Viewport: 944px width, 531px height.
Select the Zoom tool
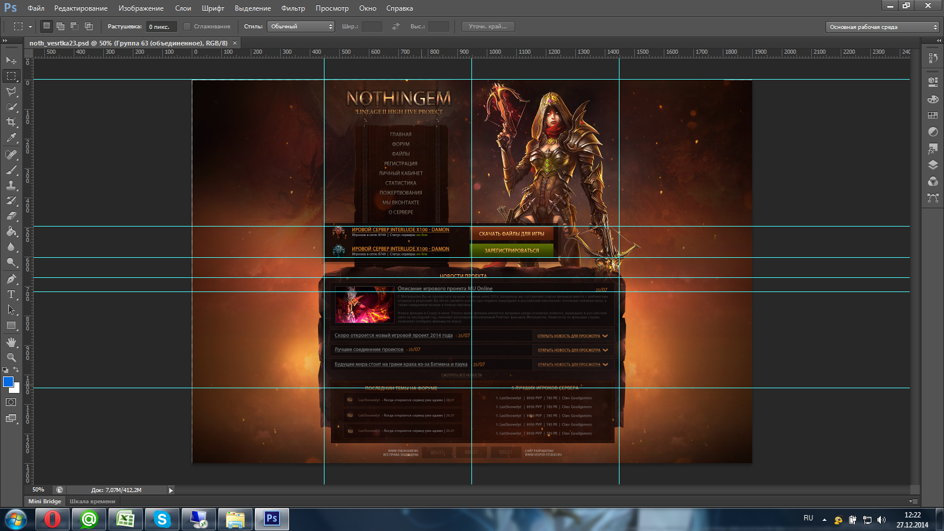tap(11, 358)
